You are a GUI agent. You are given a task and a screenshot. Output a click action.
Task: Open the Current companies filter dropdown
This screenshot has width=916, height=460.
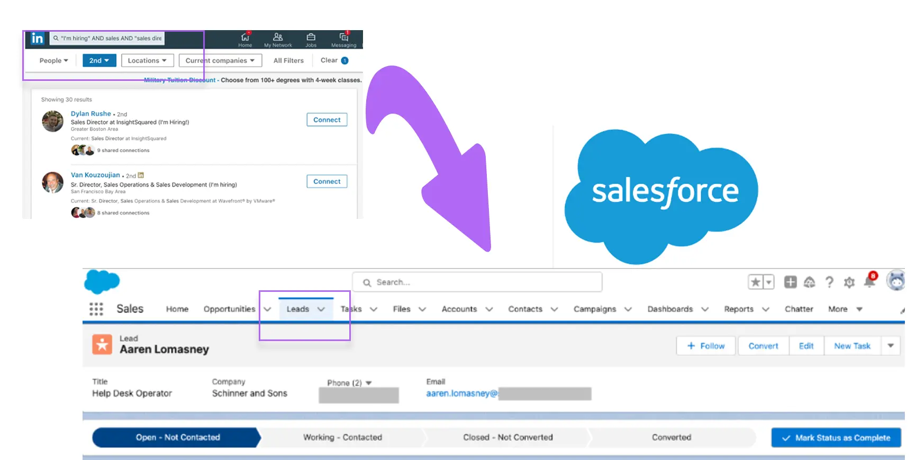(x=220, y=60)
